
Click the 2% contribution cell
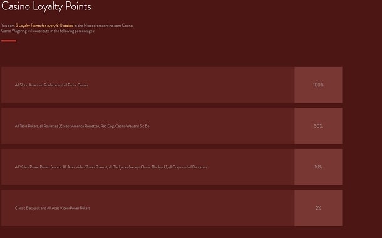coord(318,208)
